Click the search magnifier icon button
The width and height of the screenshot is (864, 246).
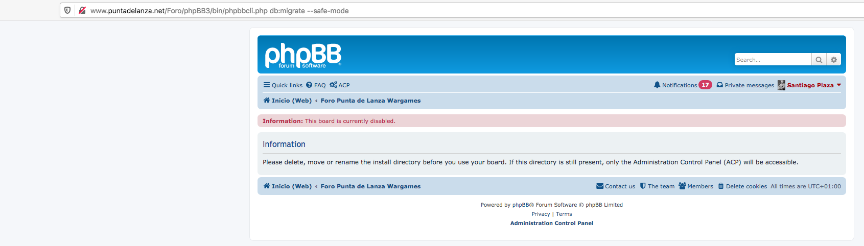pyautogui.click(x=819, y=60)
